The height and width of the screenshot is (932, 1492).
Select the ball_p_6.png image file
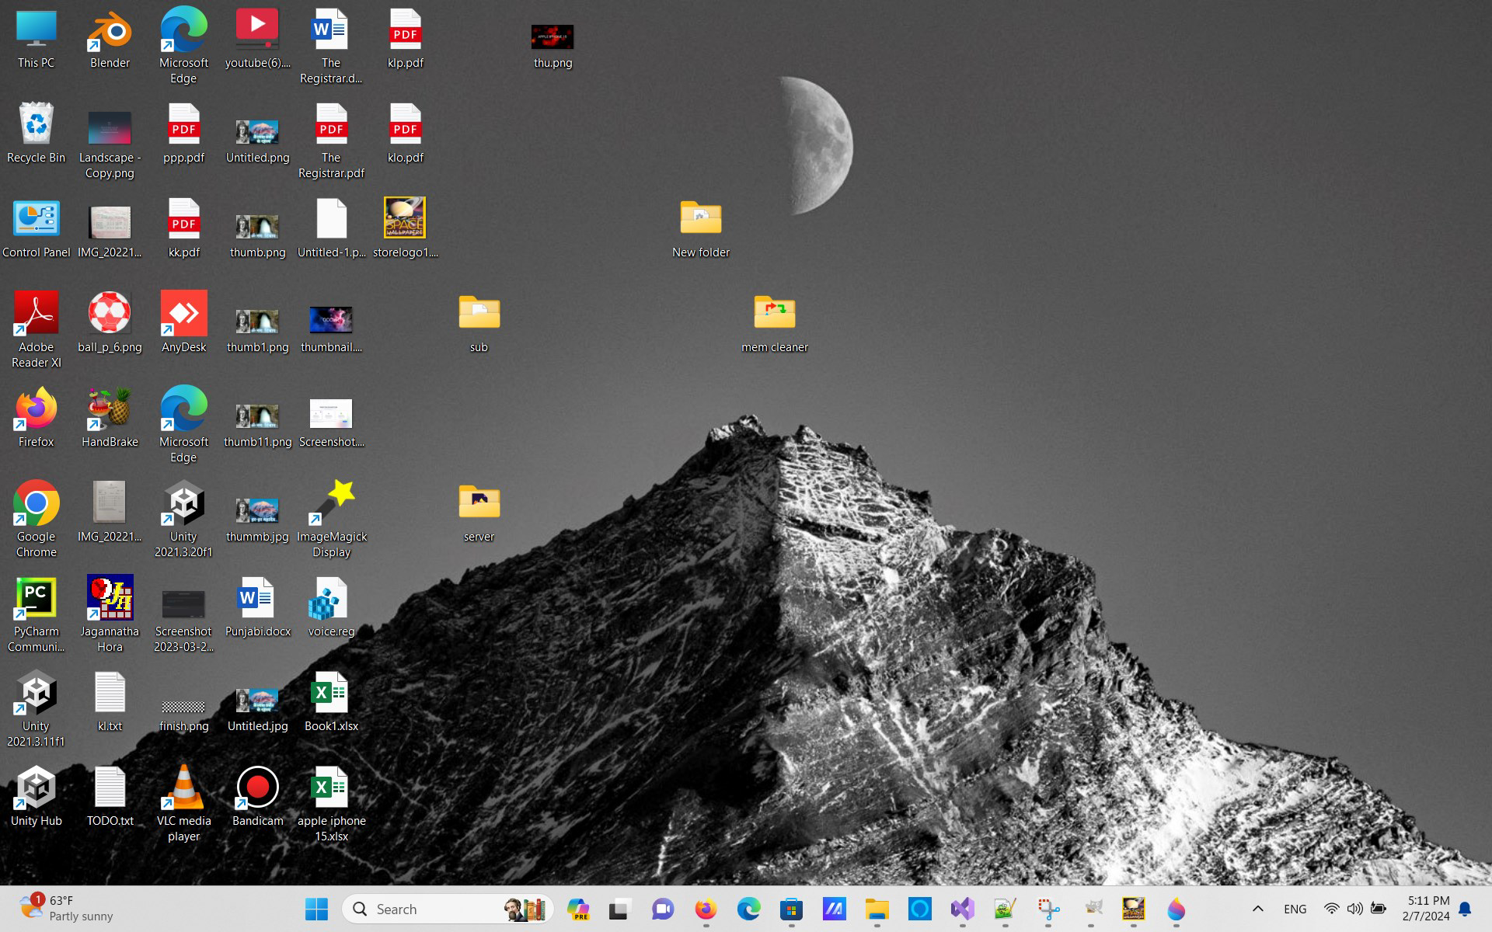110,323
